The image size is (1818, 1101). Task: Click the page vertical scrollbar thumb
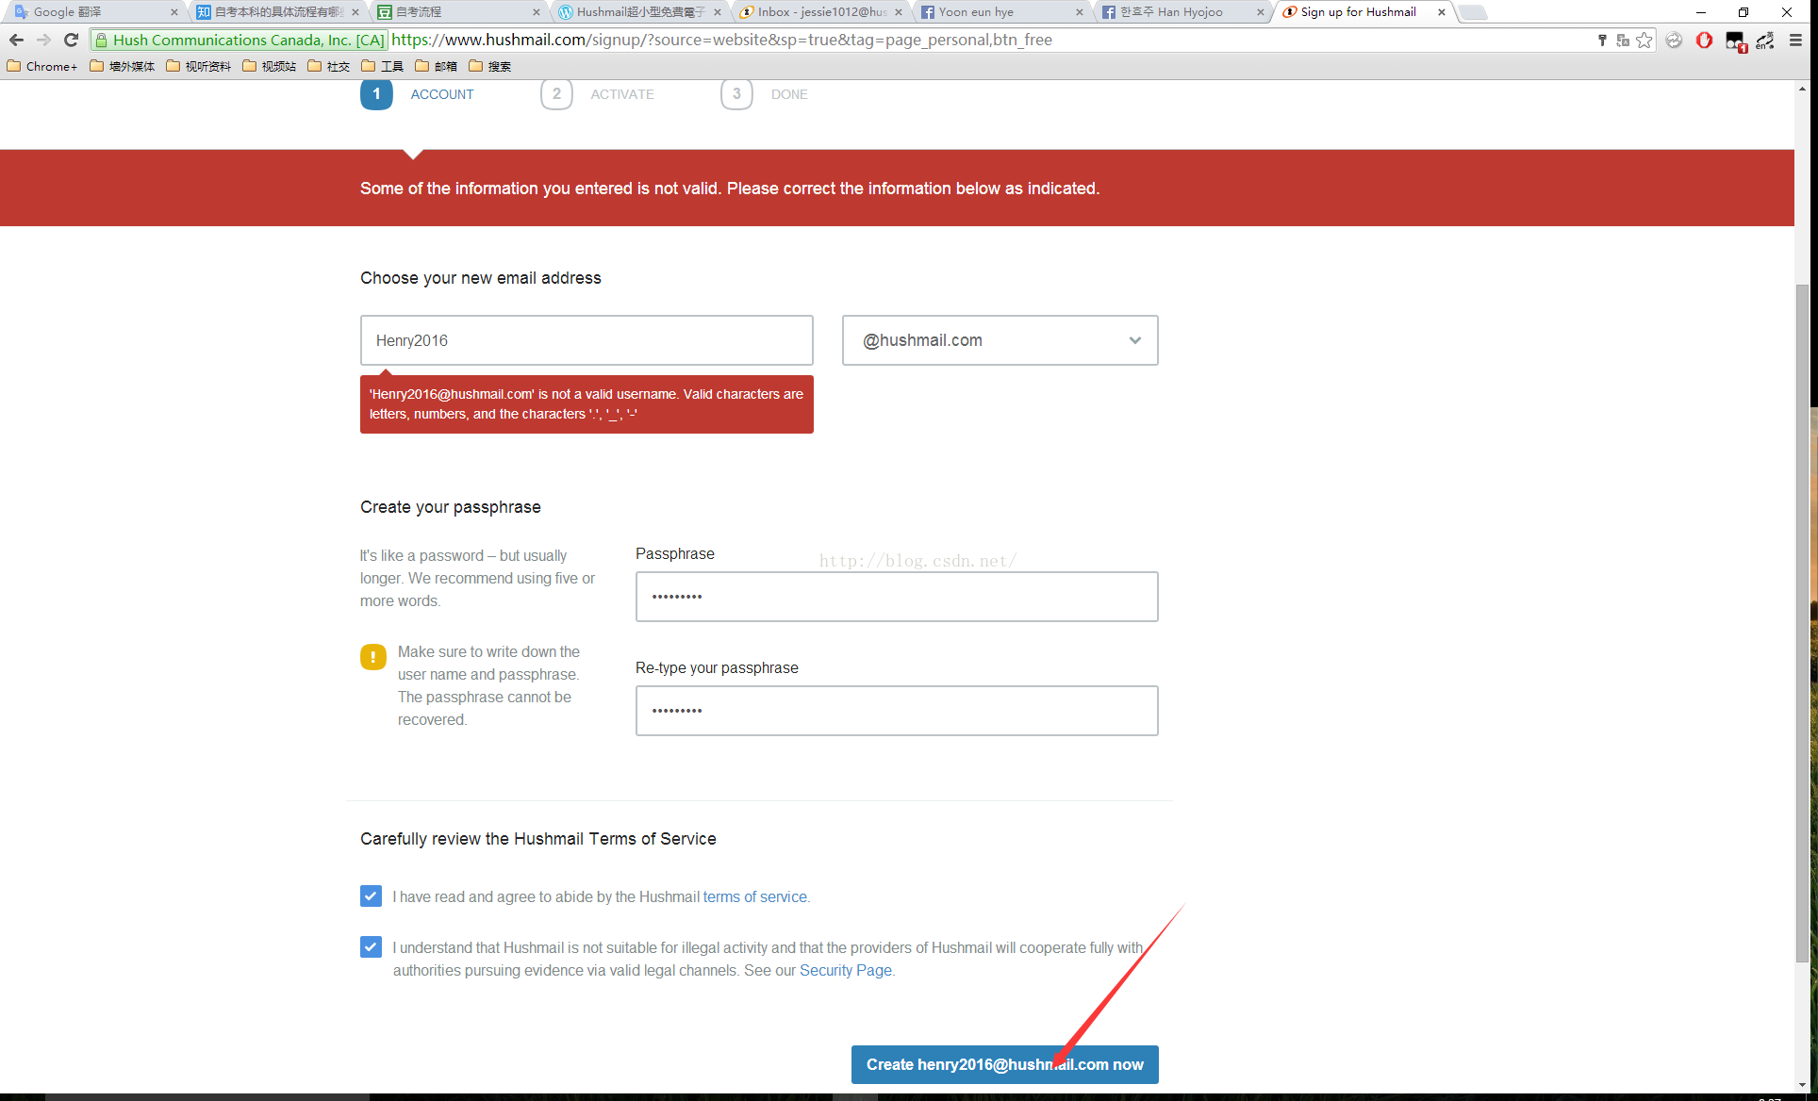(x=1802, y=622)
